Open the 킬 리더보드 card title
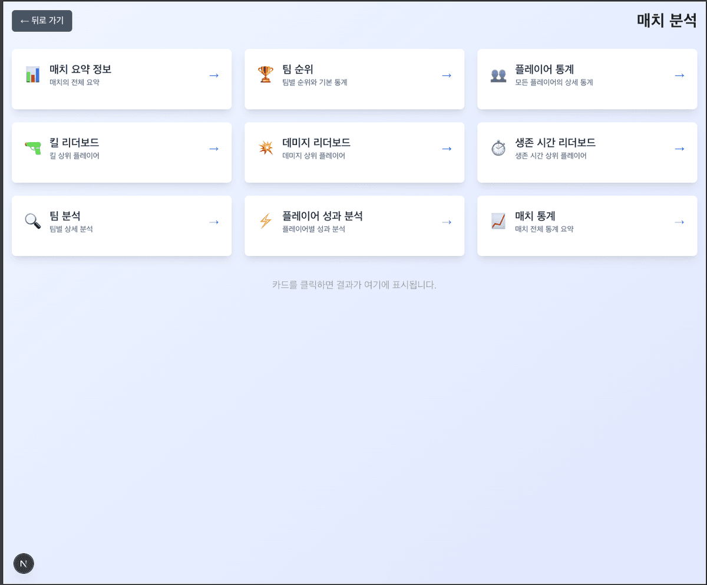The width and height of the screenshot is (707, 585). (x=74, y=143)
